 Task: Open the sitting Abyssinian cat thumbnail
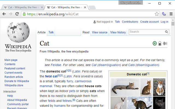pos(146,87)
